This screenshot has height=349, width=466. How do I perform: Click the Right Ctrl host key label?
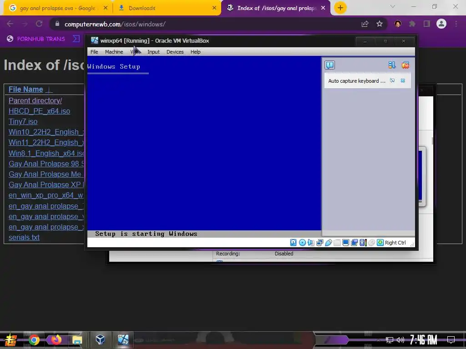(x=395, y=243)
